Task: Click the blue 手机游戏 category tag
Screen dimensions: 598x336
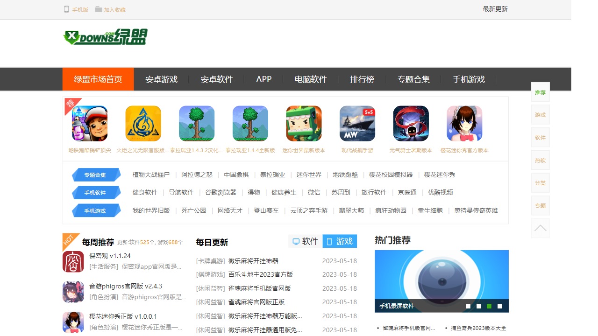Action: (96, 211)
